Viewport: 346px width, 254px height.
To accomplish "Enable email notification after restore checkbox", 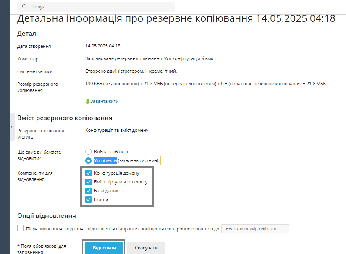I will click(20, 228).
